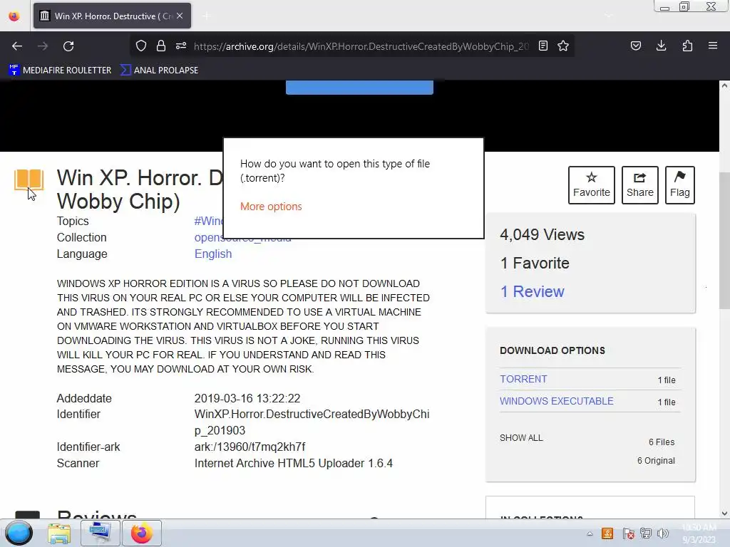
Task: Select the Win XP. Horror. Destructive tab
Action: pos(112,16)
